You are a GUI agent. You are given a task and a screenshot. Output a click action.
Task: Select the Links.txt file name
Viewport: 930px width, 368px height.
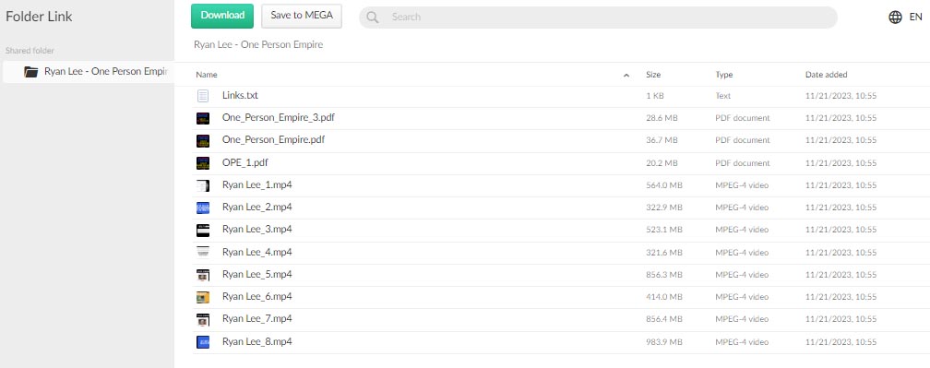click(240, 95)
